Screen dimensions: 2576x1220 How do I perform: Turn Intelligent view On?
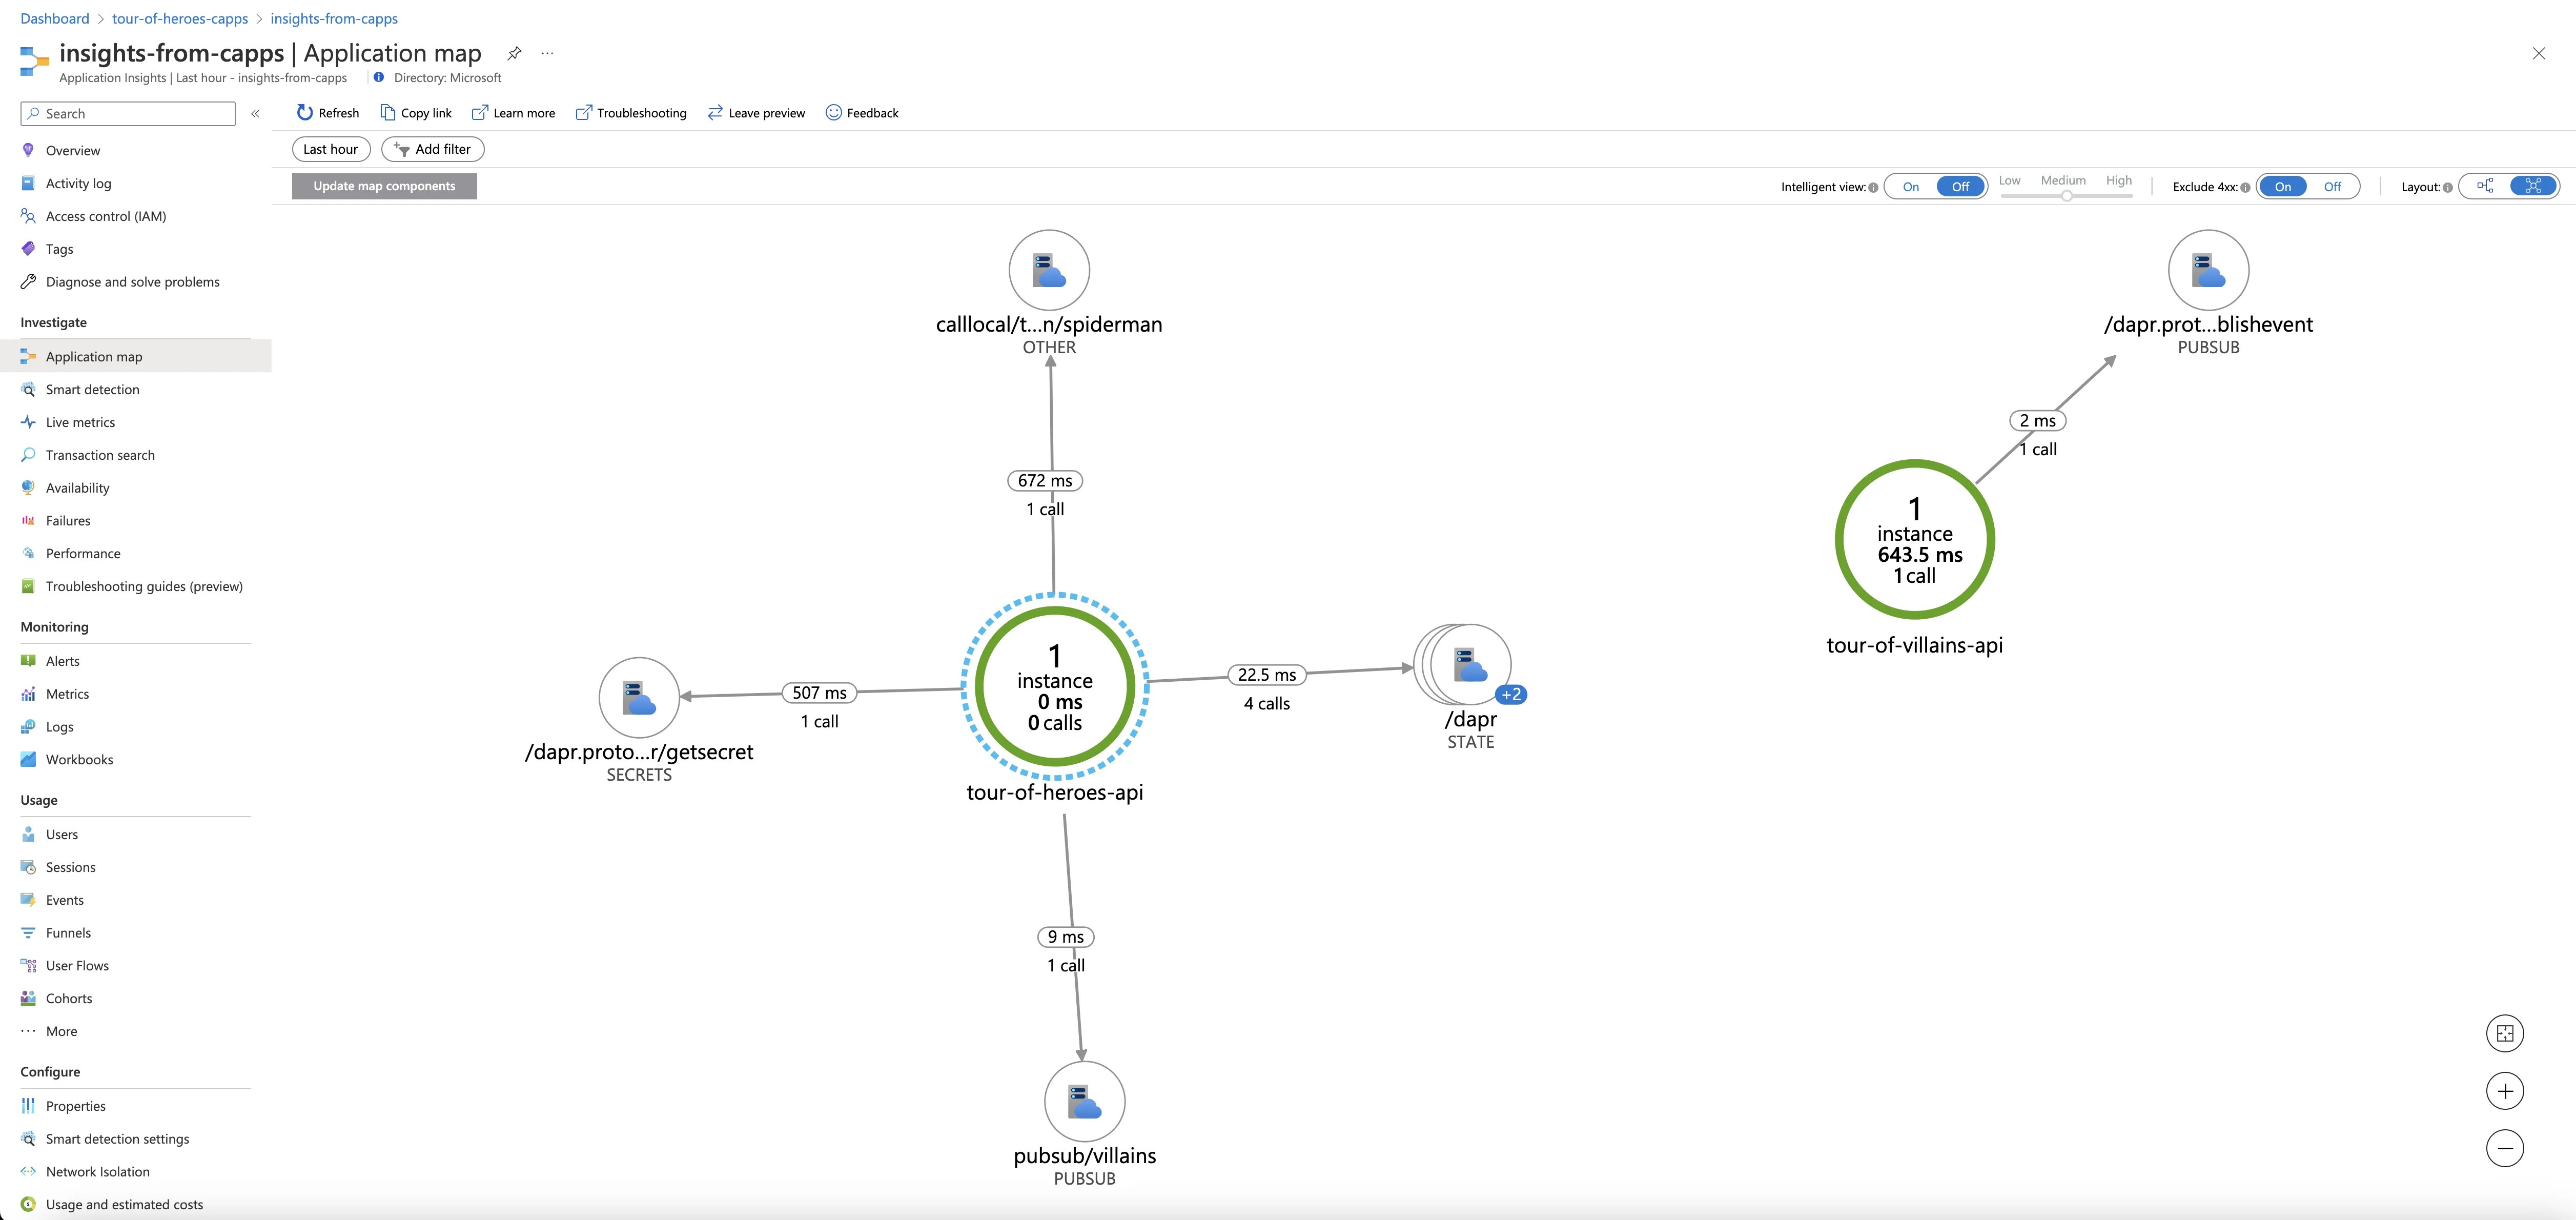[x=1910, y=187]
